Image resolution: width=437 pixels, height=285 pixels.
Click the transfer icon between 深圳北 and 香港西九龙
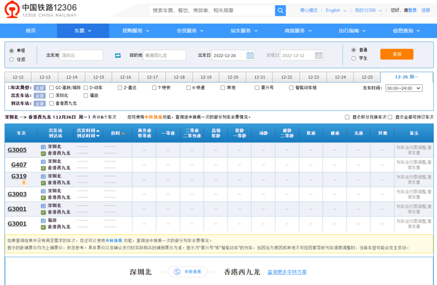pos(177,272)
